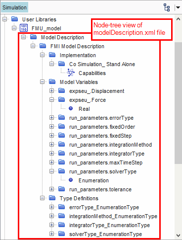The height and width of the screenshot is (240, 182).
Task: Click the Model Variables folder icon
Action: click(52, 81)
